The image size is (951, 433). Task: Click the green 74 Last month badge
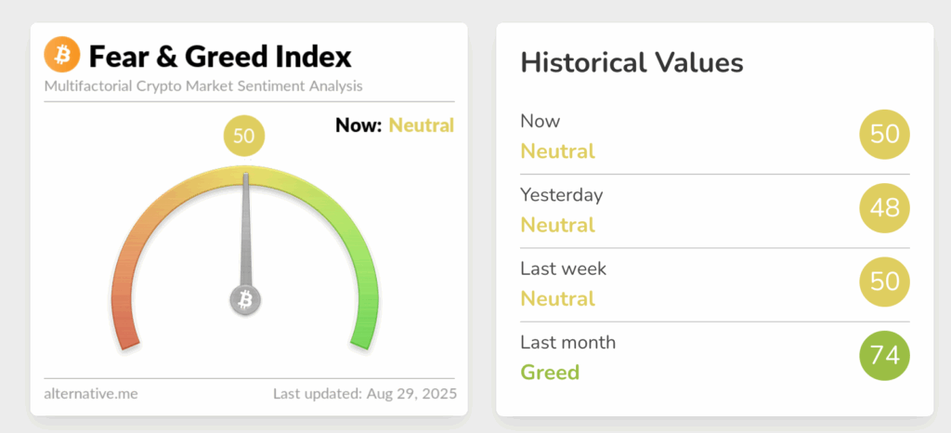[x=884, y=355]
